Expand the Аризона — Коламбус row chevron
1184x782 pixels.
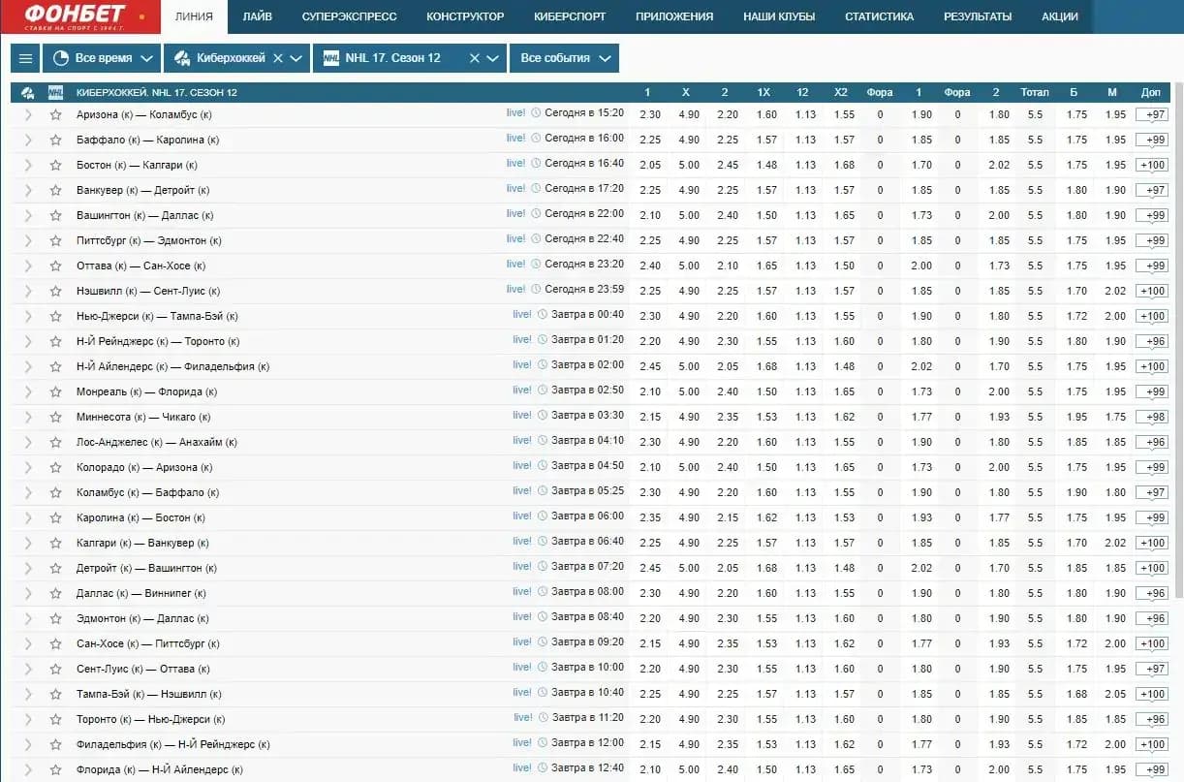(28, 114)
